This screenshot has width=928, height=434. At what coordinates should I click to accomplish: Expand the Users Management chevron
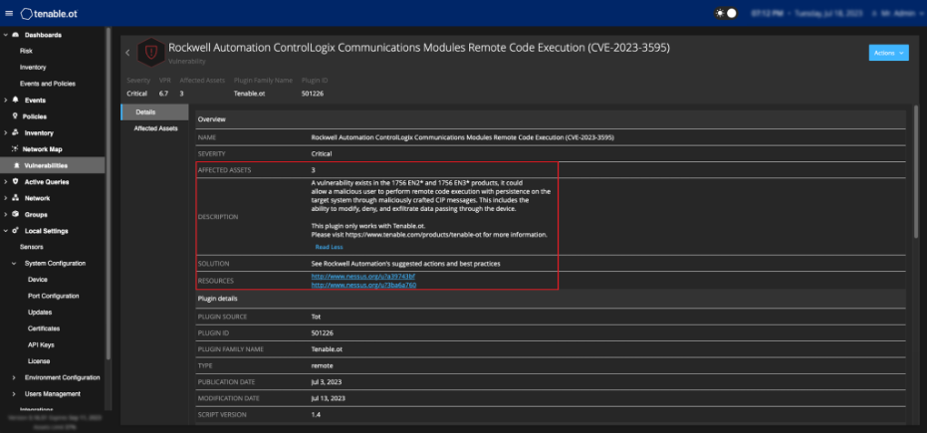click(x=14, y=394)
